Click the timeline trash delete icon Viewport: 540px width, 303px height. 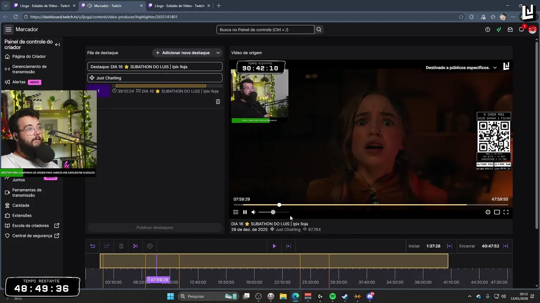(x=121, y=246)
